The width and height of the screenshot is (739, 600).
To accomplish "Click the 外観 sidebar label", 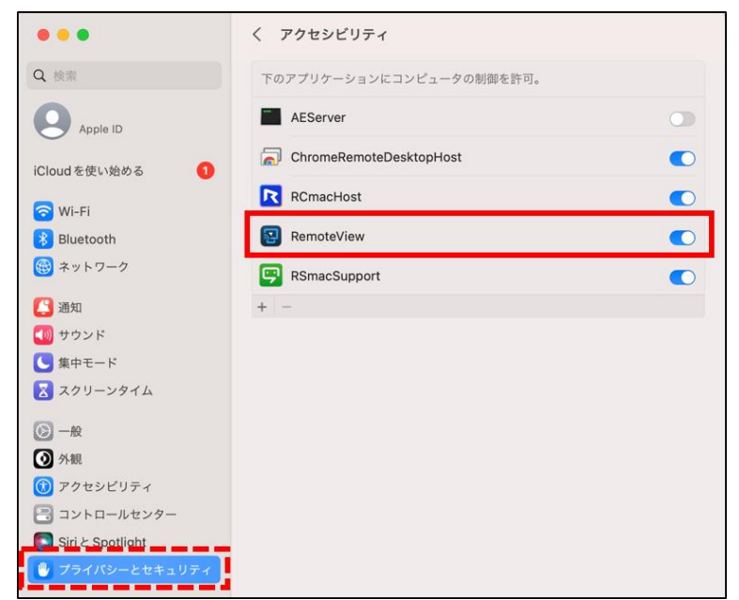I will coord(69,458).
